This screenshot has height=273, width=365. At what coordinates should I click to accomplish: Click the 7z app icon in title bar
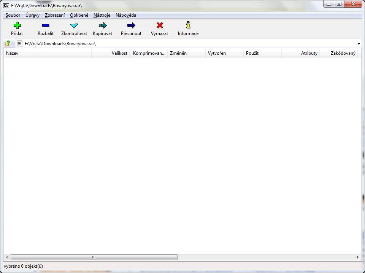pyautogui.click(x=6, y=6)
